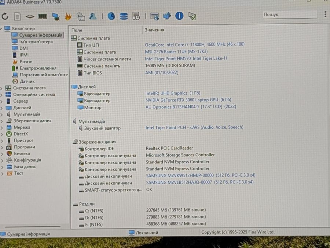This screenshot has width=330, height=248.
Task: Select the E: (NTFS) partition row
Action: [142, 224]
